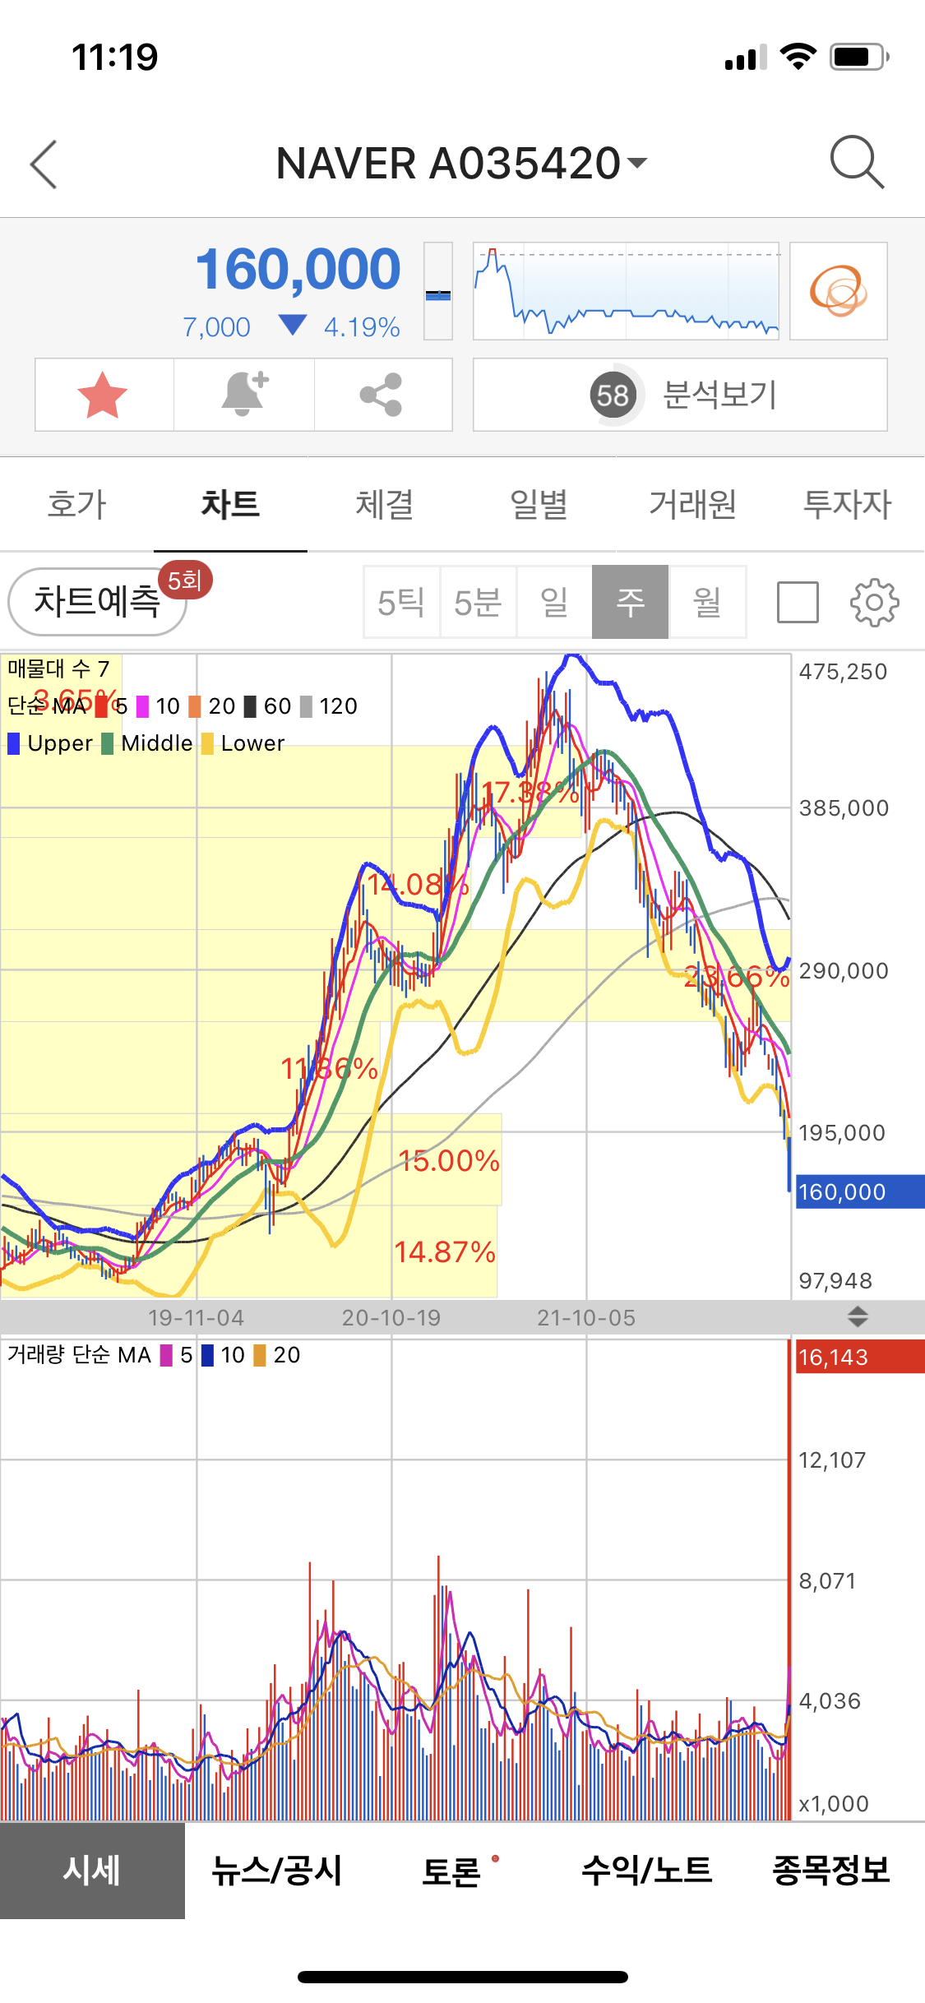Tap the yellow Lower band legend
The height and width of the screenshot is (2003, 925).
(x=243, y=743)
